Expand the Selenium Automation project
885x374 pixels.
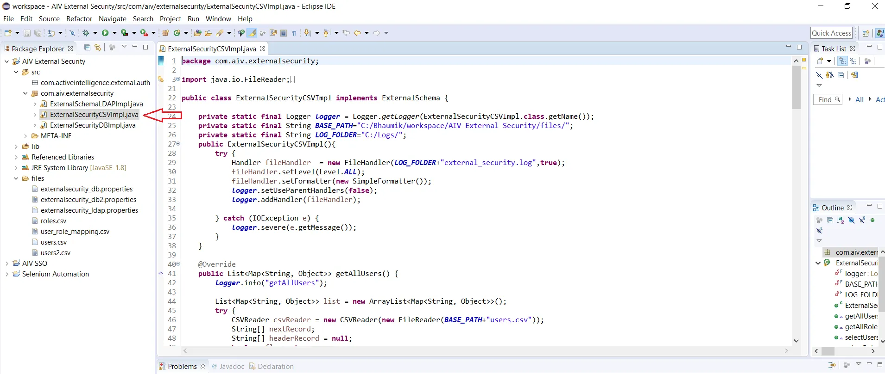coord(6,274)
